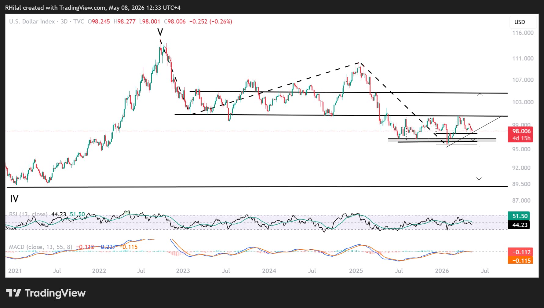Image resolution: width=544 pixels, height=308 pixels.
Task: Click the 107.000 price scale label
Action: pyautogui.click(x=523, y=80)
